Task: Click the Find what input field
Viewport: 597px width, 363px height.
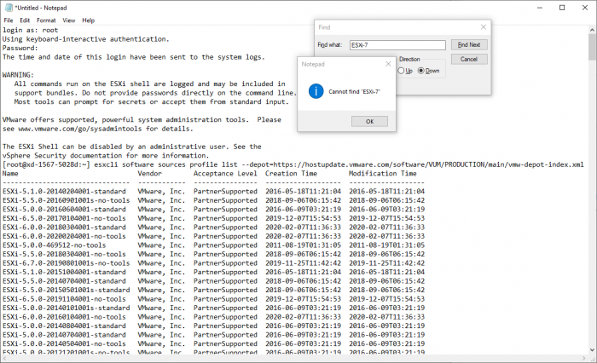Action: (x=397, y=45)
